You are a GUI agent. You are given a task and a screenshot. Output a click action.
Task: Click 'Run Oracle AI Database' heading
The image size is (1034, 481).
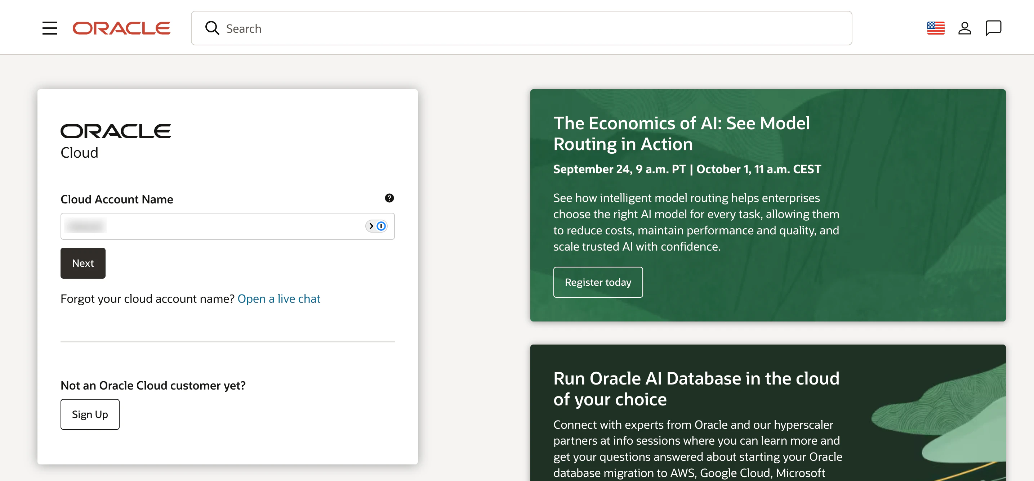click(696, 388)
